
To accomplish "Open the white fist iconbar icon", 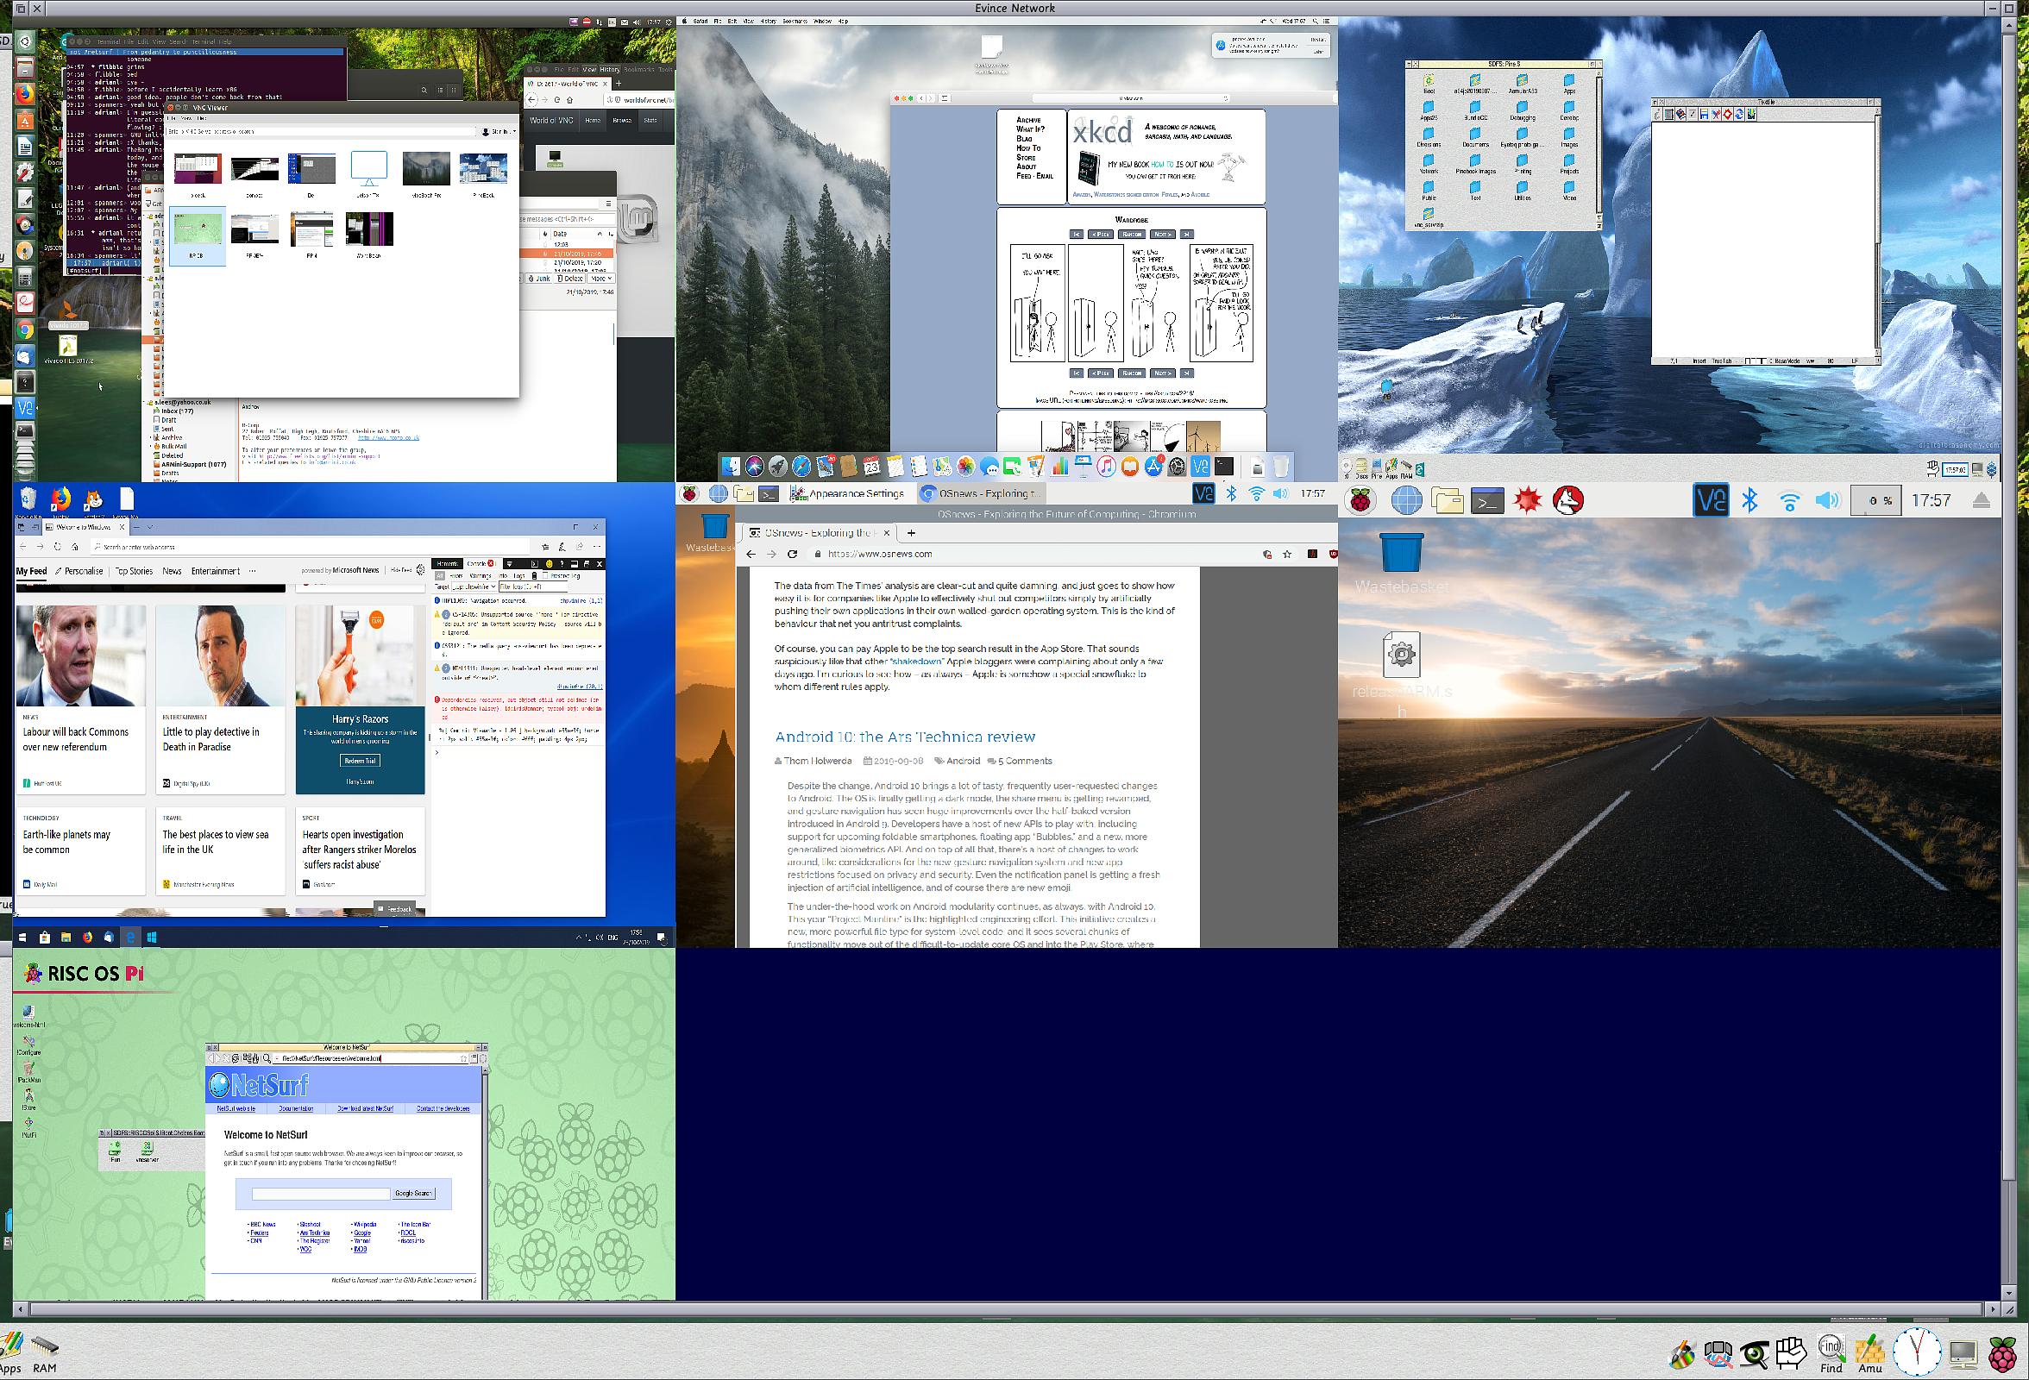I will (x=1792, y=1353).
